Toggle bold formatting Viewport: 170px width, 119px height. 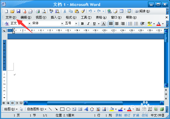tap(82, 23)
